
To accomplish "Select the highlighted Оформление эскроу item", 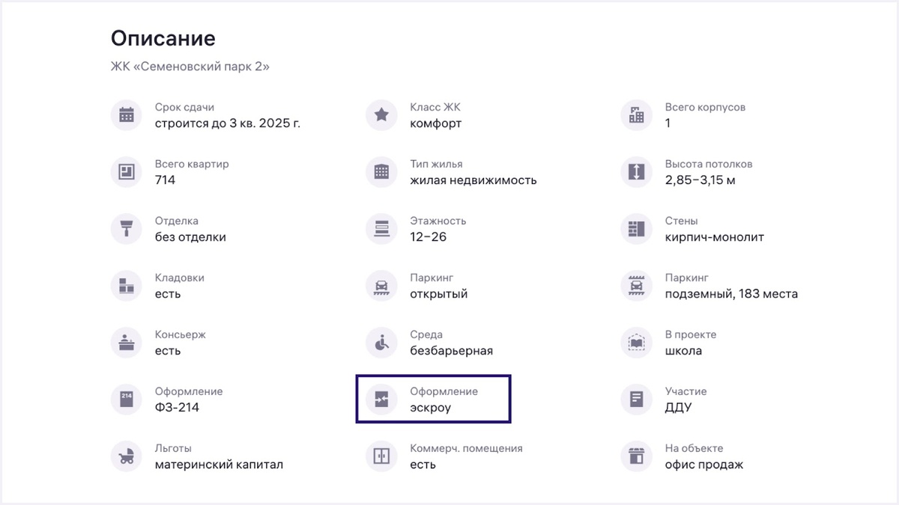I will click(433, 399).
